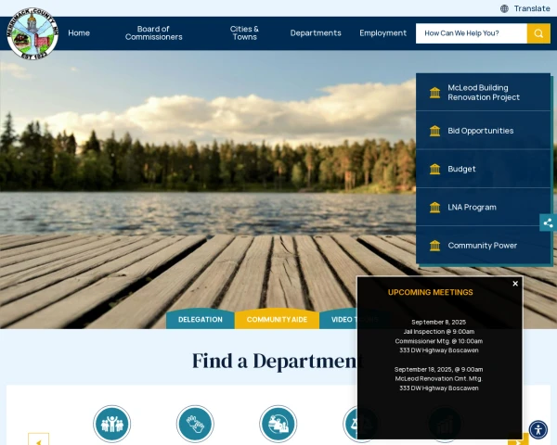Screen dimensions: 557x445
Task: Click the September 8, 2025 meeting date
Action: click(438, 323)
